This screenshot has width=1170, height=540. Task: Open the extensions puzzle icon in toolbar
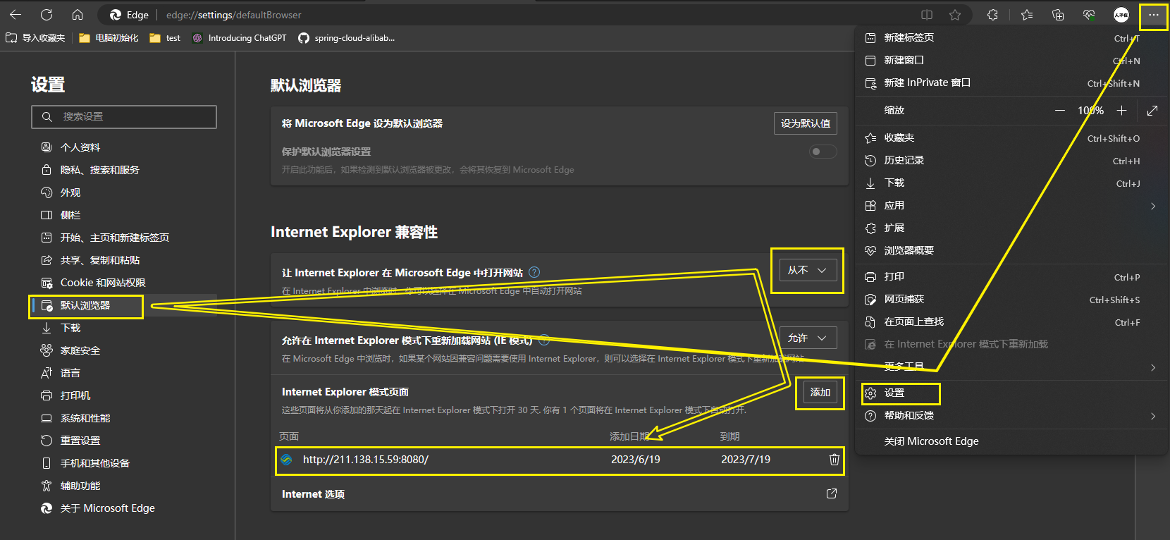pyautogui.click(x=992, y=15)
